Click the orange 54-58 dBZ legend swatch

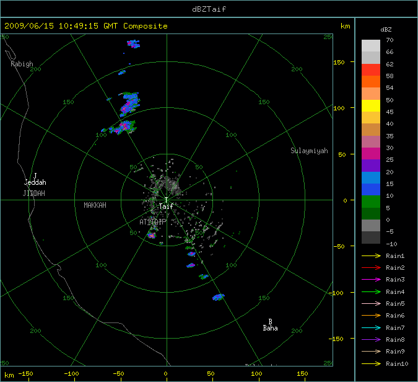point(371,82)
